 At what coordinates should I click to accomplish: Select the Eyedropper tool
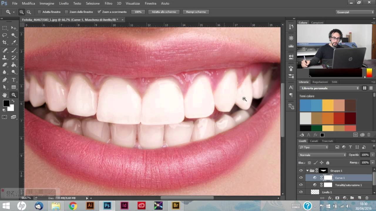click(x=14, y=42)
